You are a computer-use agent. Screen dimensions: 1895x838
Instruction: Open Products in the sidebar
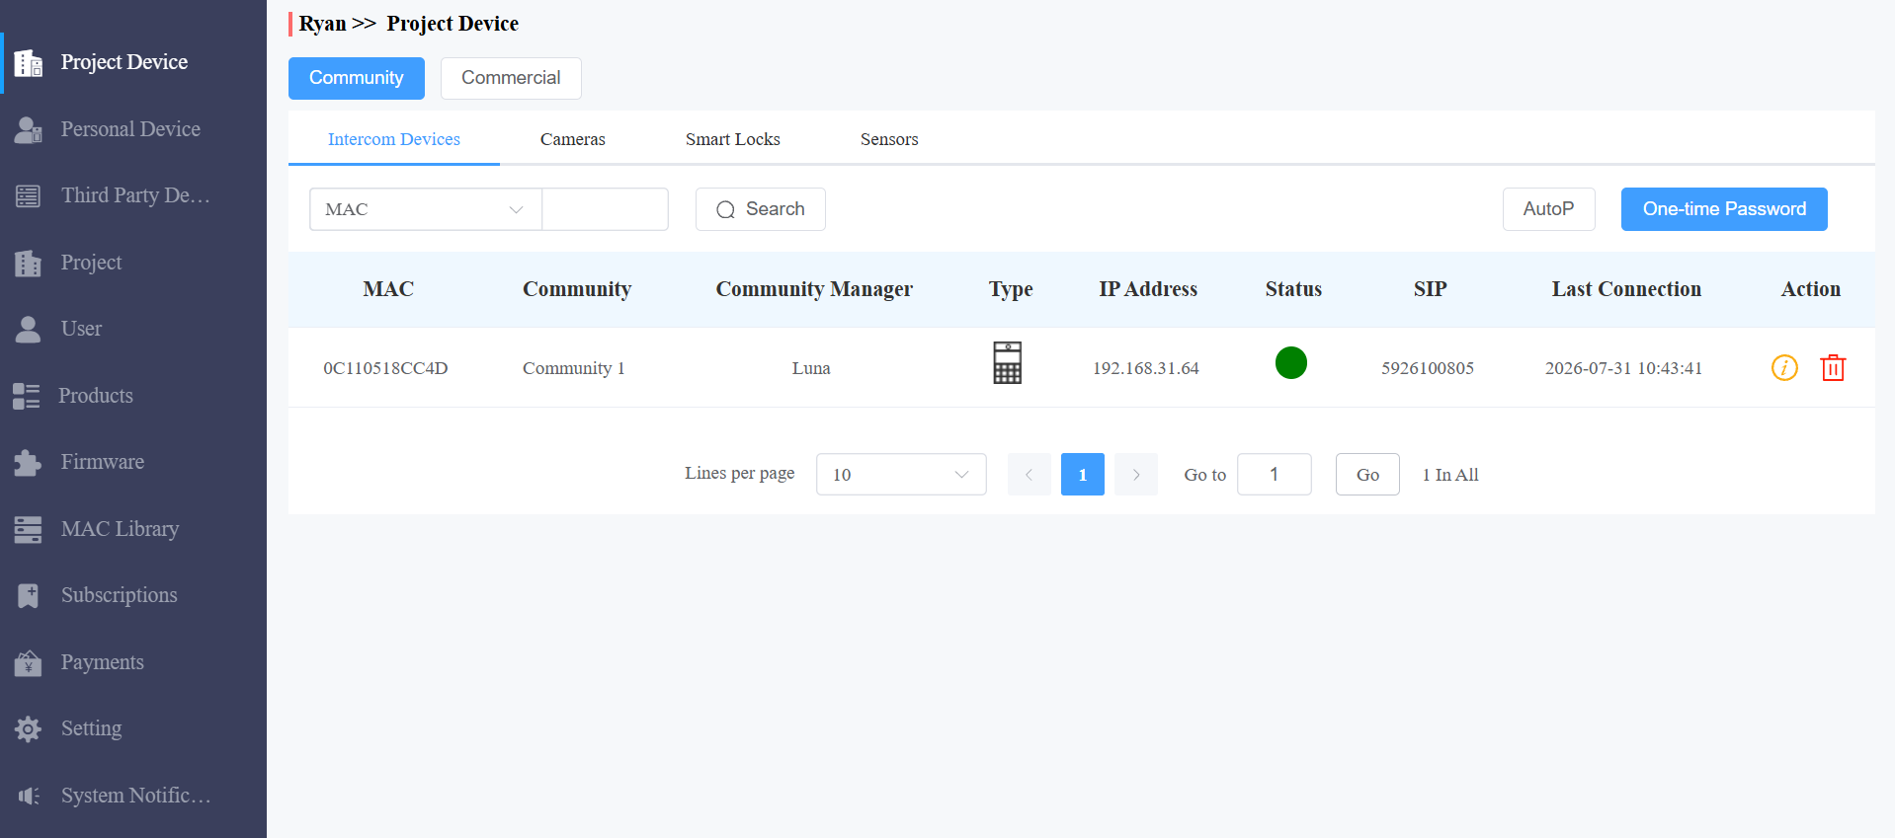click(x=133, y=396)
